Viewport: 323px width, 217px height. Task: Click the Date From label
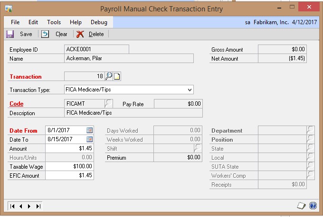pyautogui.click(x=23, y=131)
